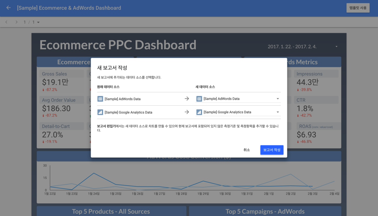Click the Impressions value 44.3만
Image resolution: width=378 pixels, height=216 pixels.
tap(307, 82)
